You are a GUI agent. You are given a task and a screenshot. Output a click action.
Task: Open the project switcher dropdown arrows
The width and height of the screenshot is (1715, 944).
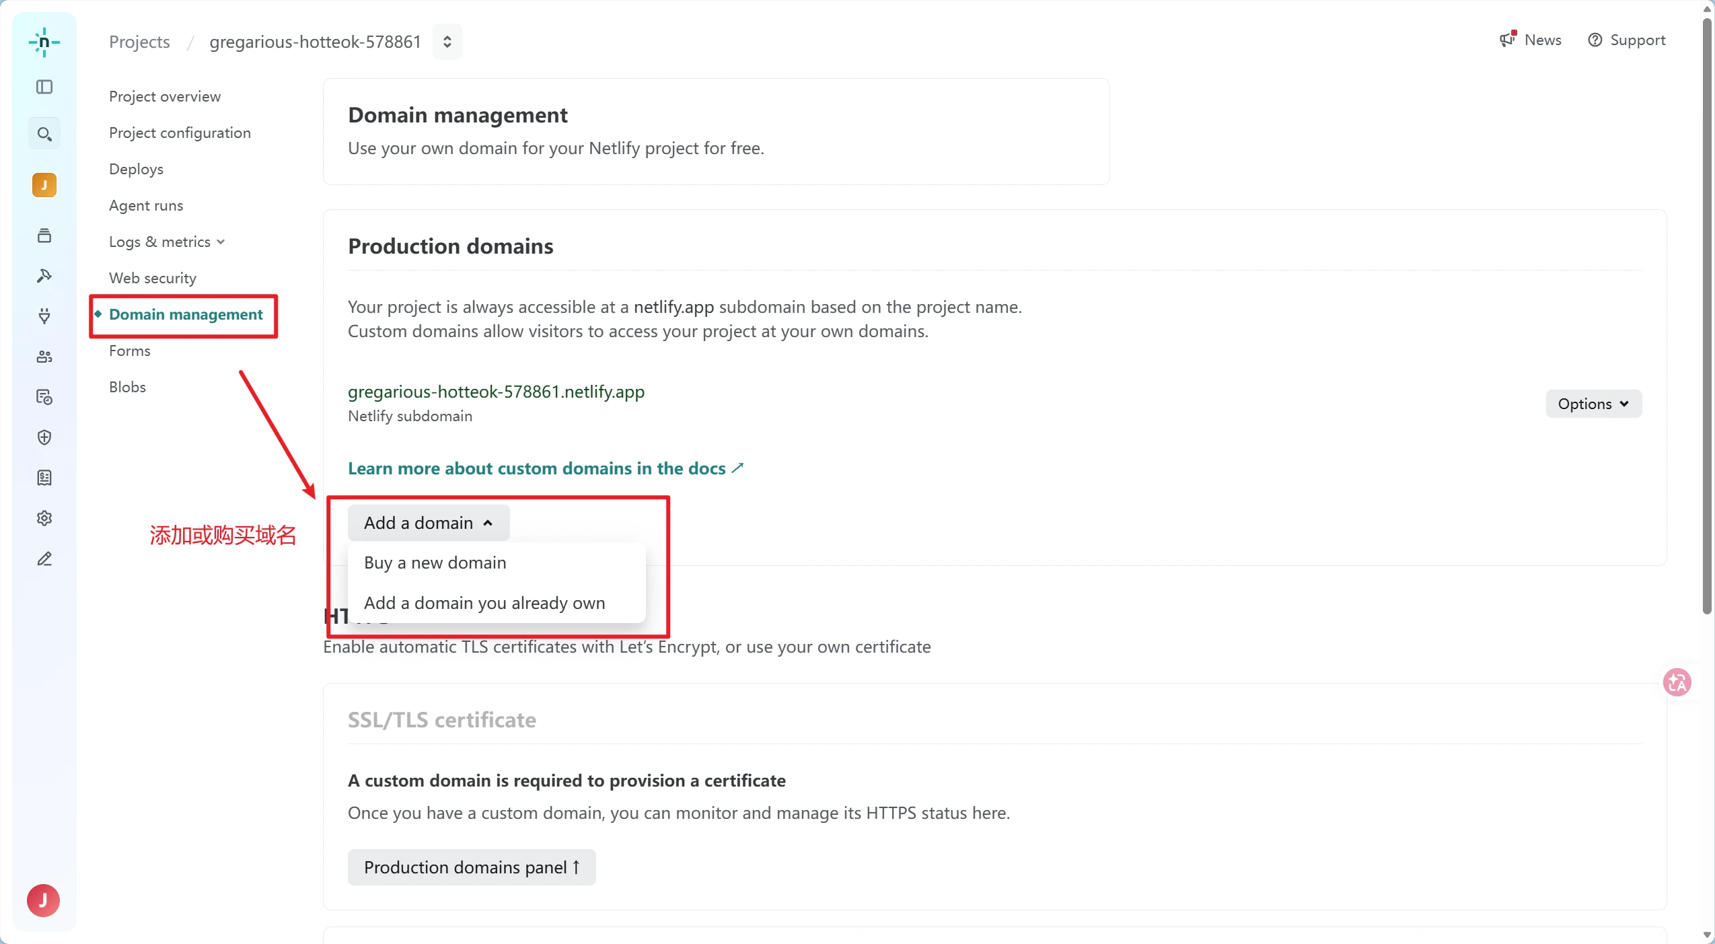(x=447, y=42)
